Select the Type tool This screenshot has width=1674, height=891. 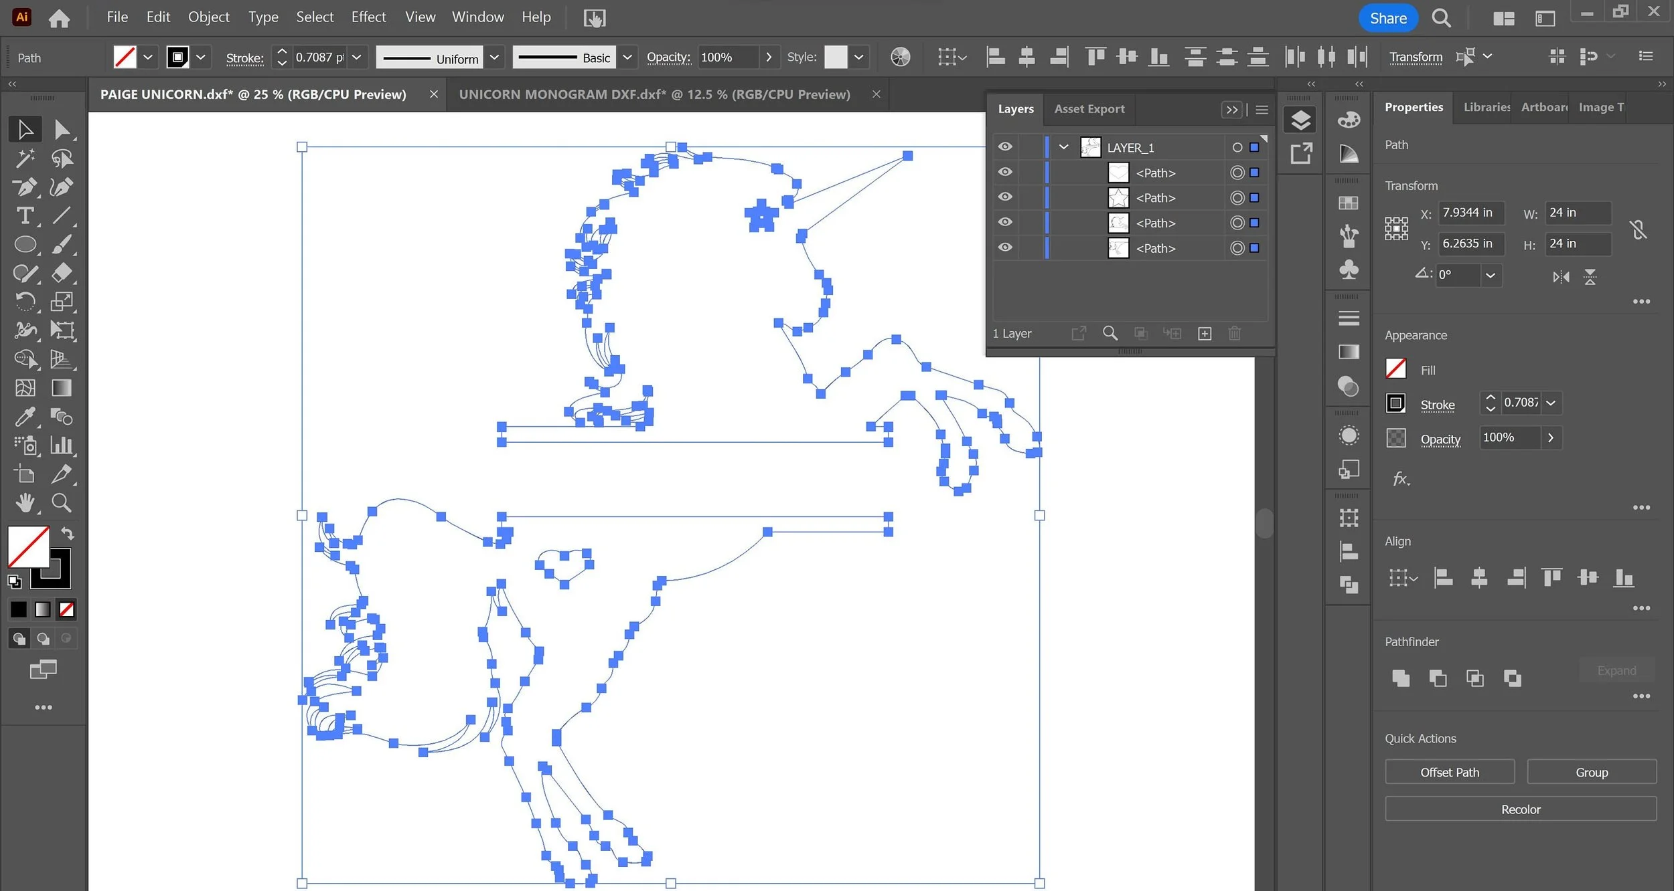click(25, 216)
